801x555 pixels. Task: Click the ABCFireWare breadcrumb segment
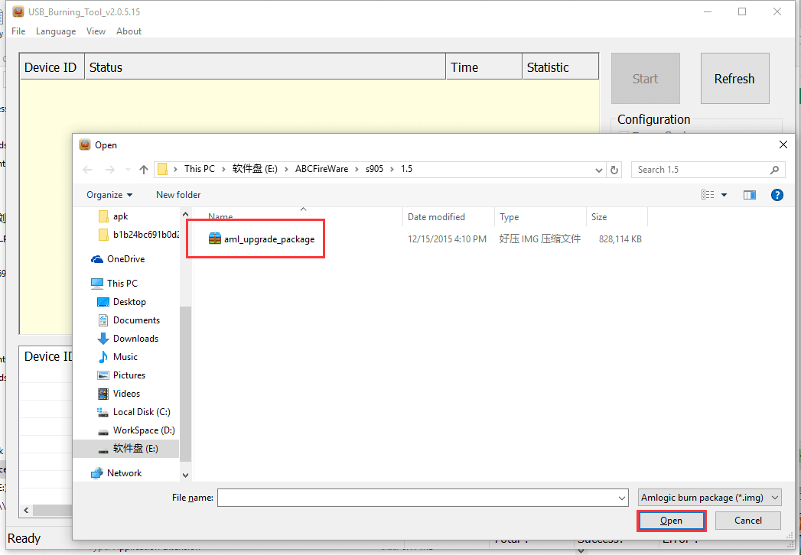(x=321, y=169)
